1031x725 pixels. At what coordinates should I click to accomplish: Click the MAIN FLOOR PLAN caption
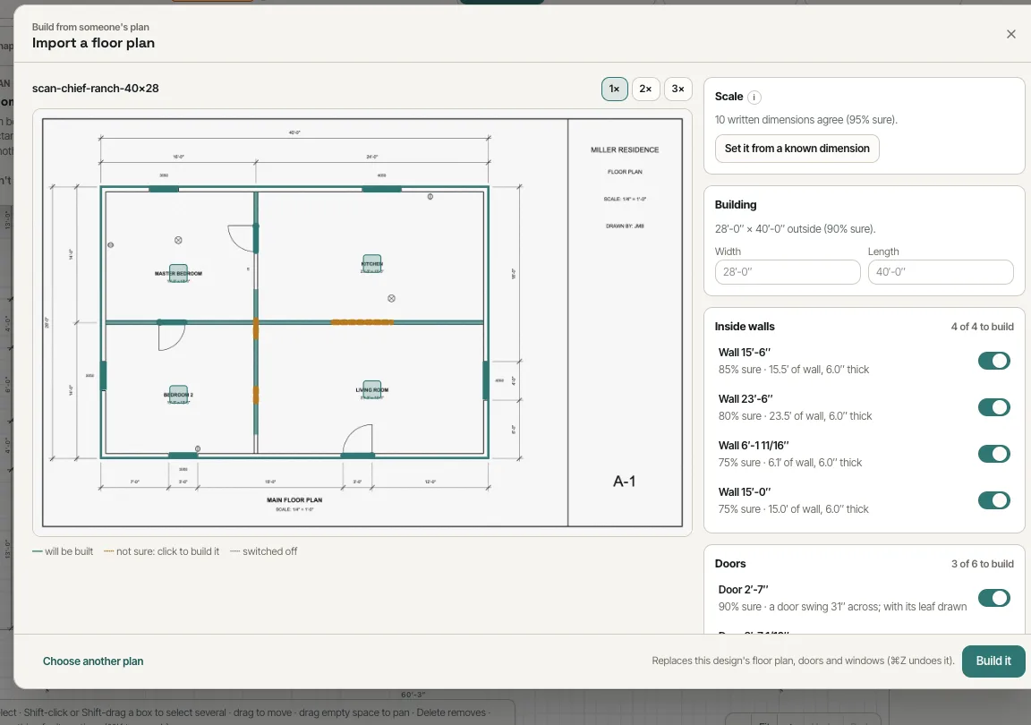pyautogui.click(x=294, y=500)
